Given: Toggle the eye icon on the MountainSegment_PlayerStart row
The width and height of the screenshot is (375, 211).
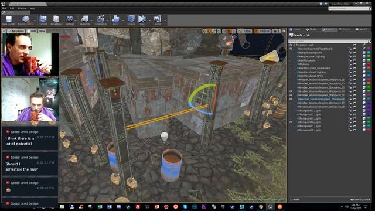Looking at the screenshot, I should pyautogui.click(x=291, y=49).
